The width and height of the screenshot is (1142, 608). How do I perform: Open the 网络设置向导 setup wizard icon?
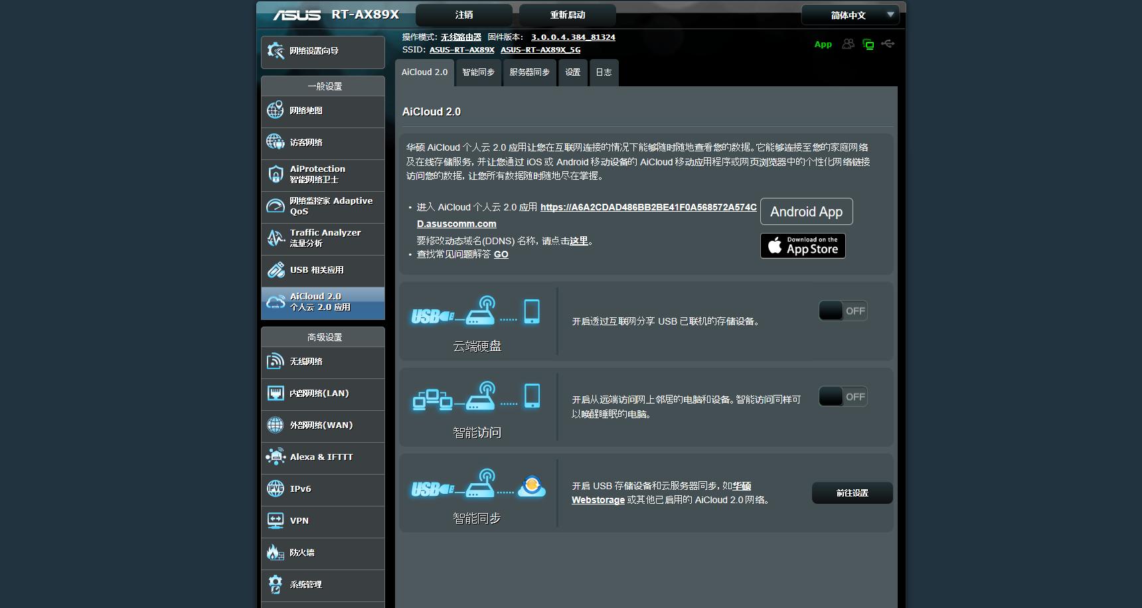point(276,51)
